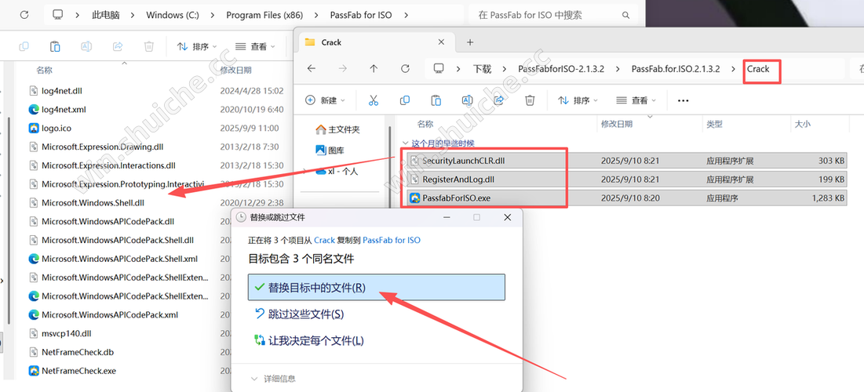Click 下载 breadcrumb in Crack window

(x=482, y=69)
